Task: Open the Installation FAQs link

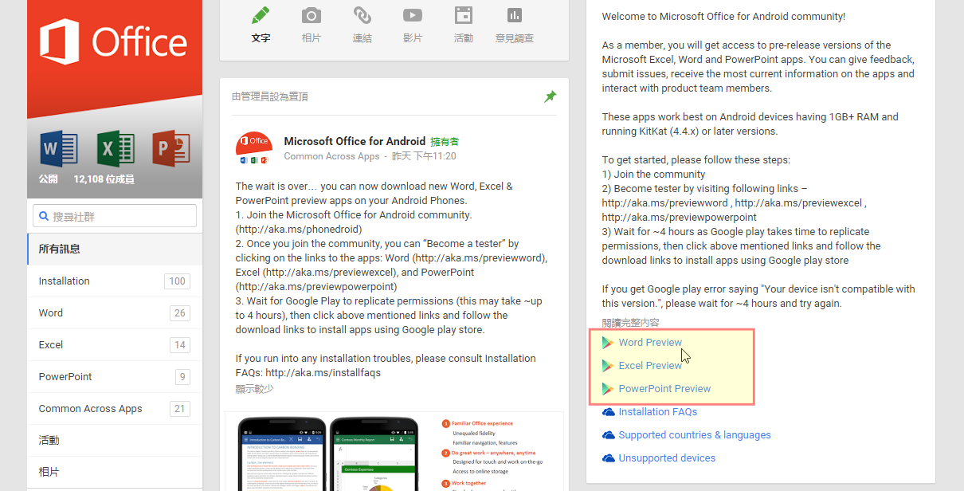Action: [658, 412]
